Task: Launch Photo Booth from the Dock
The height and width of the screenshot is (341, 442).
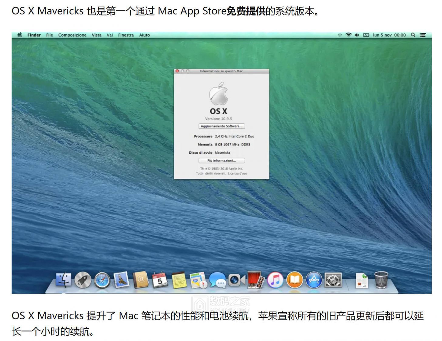Action: [x=255, y=280]
